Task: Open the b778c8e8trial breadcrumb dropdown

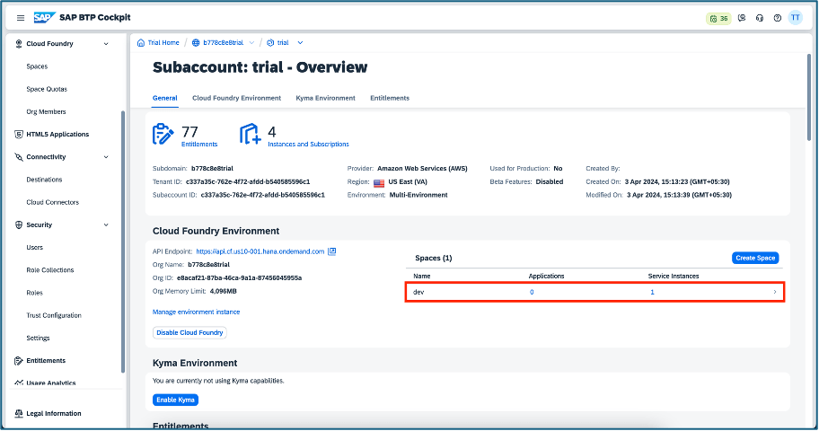Action: coord(251,43)
